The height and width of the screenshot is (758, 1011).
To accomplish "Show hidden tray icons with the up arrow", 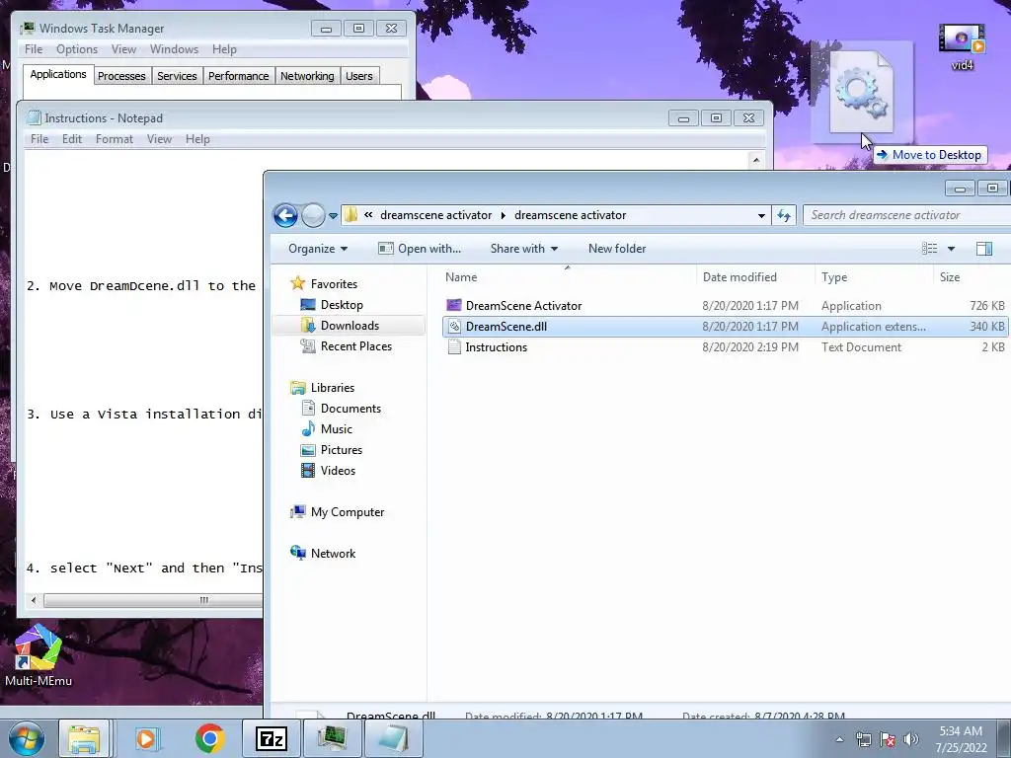I will coord(839,739).
